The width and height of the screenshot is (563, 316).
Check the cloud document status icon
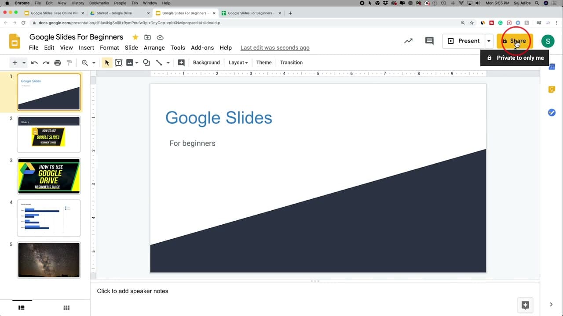coord(160,37)
